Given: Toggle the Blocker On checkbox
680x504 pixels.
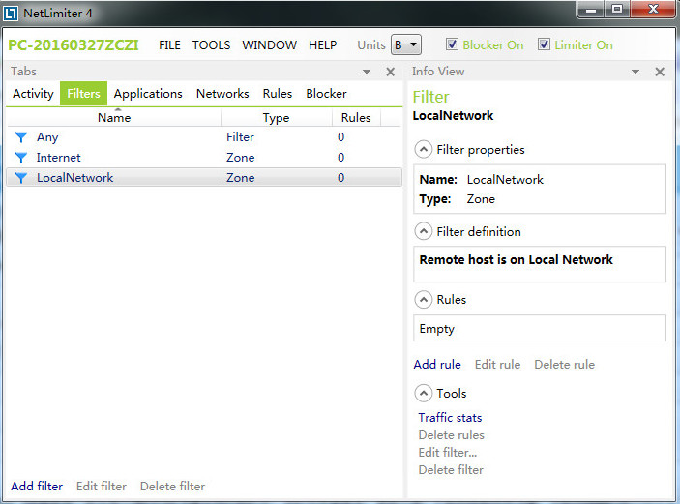Looking at the screenshot, I should tap(452, 44).
